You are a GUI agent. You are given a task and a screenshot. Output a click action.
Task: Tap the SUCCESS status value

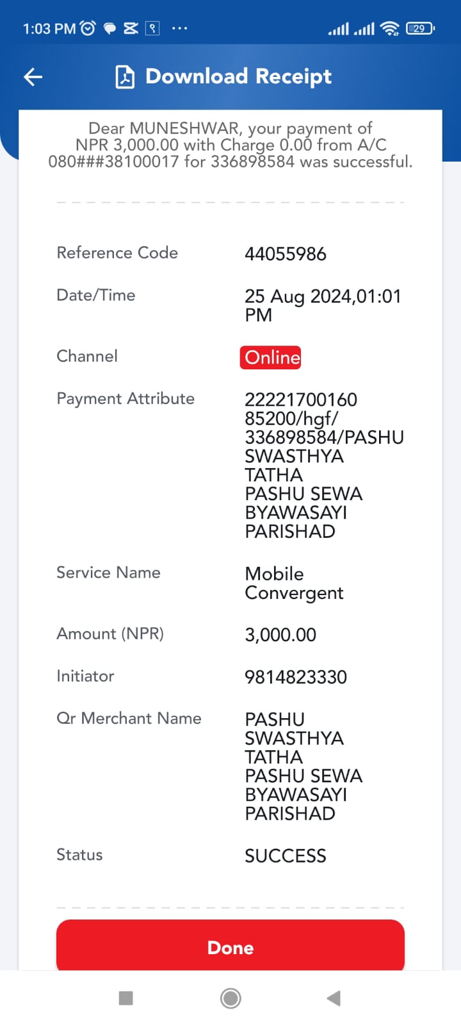click(286, 856)
